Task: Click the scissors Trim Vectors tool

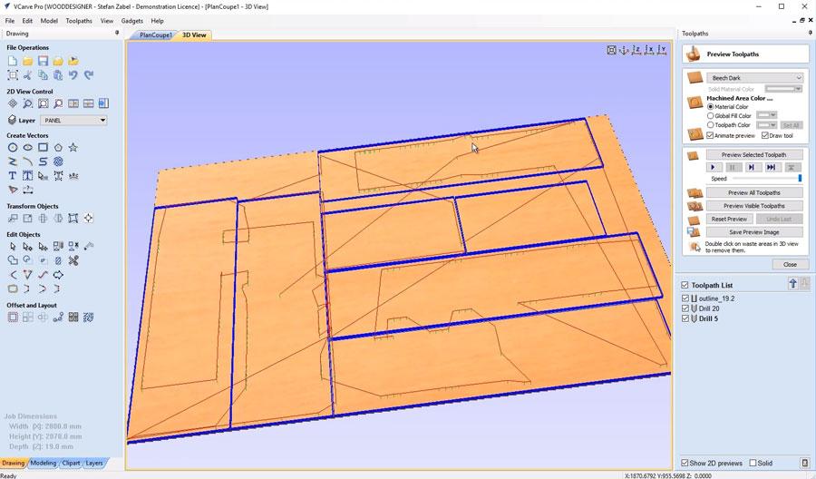Action: pos(73,261)
